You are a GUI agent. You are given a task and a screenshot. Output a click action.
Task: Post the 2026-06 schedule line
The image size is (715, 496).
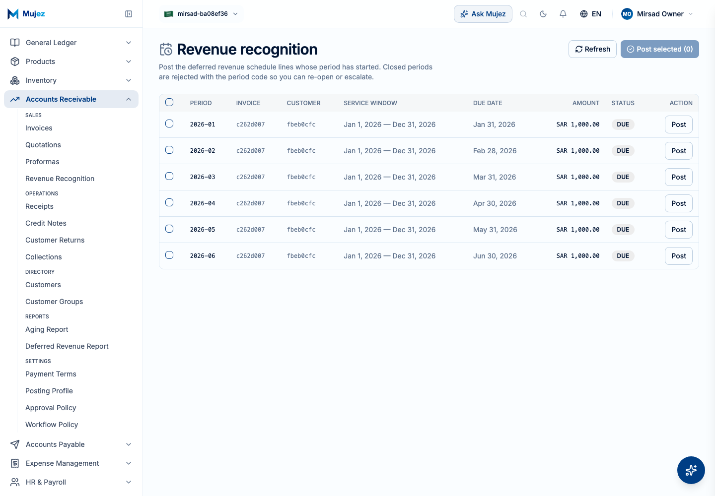tap(678, 256)
